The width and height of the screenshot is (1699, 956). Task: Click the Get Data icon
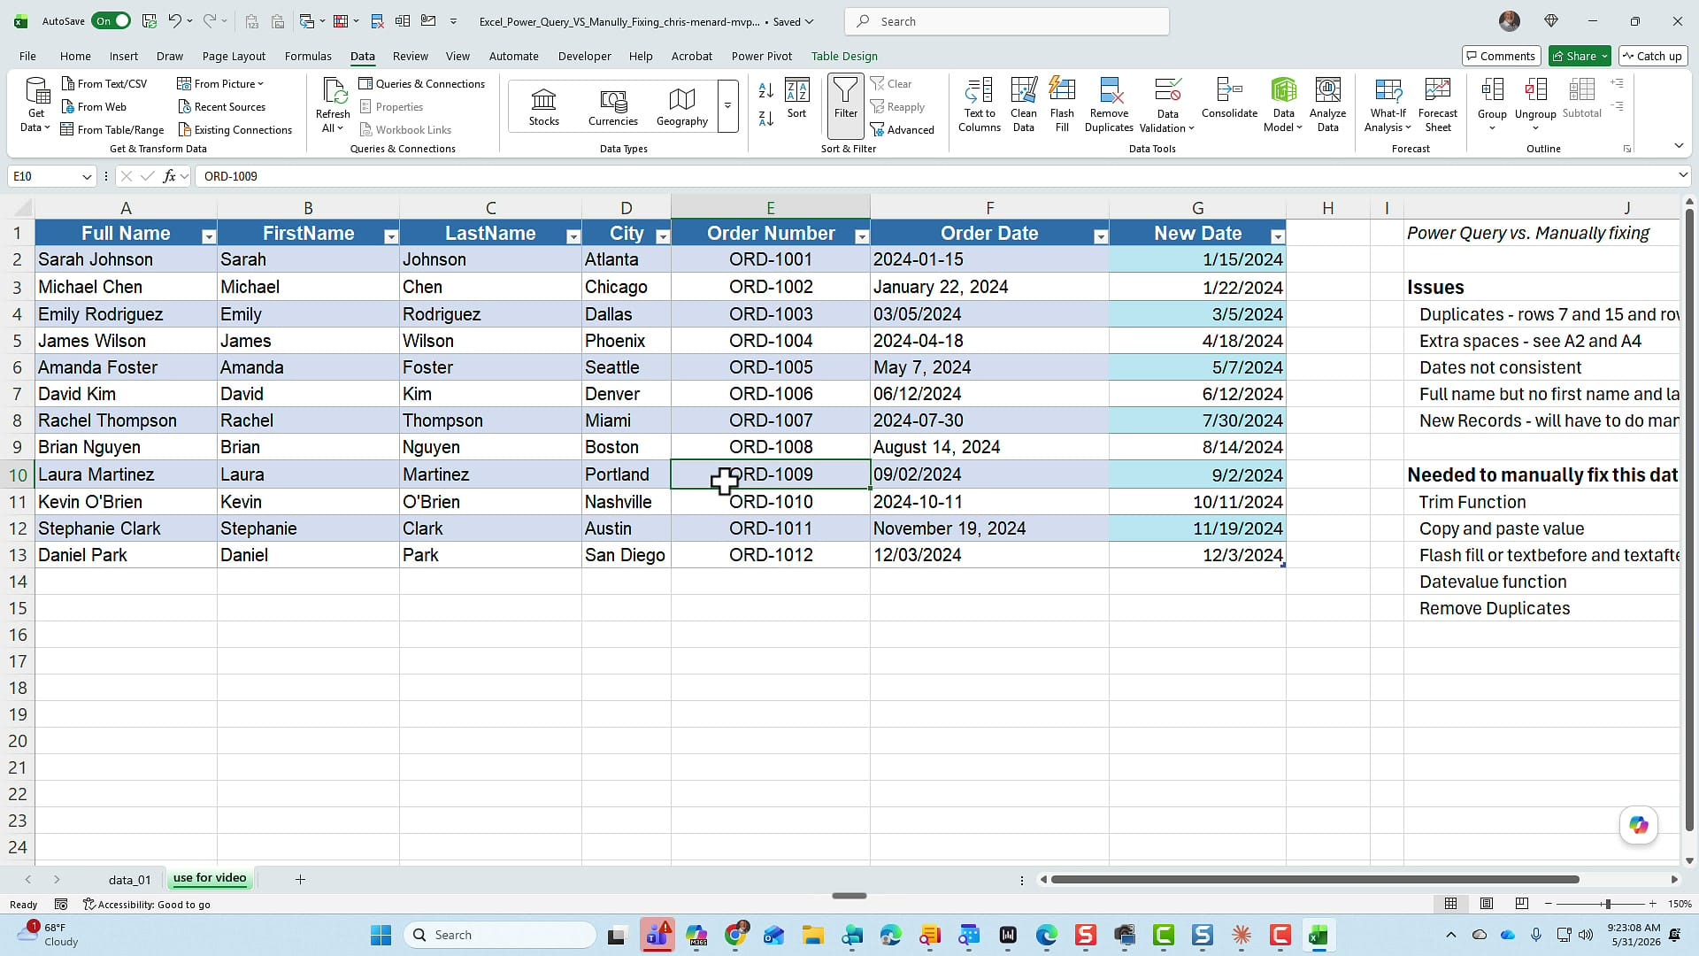36,104
